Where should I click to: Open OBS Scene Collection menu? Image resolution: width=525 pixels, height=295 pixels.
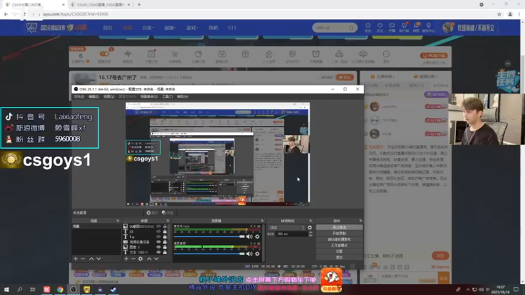click(149, 96)
